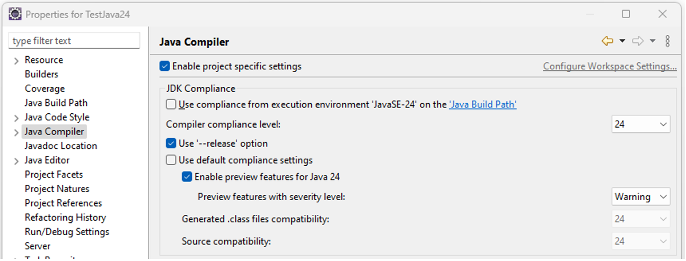Click Configure Workspace Settings link

point(610,66)
